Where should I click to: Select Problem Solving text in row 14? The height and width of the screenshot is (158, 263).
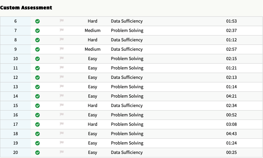[x=127, y=96]
